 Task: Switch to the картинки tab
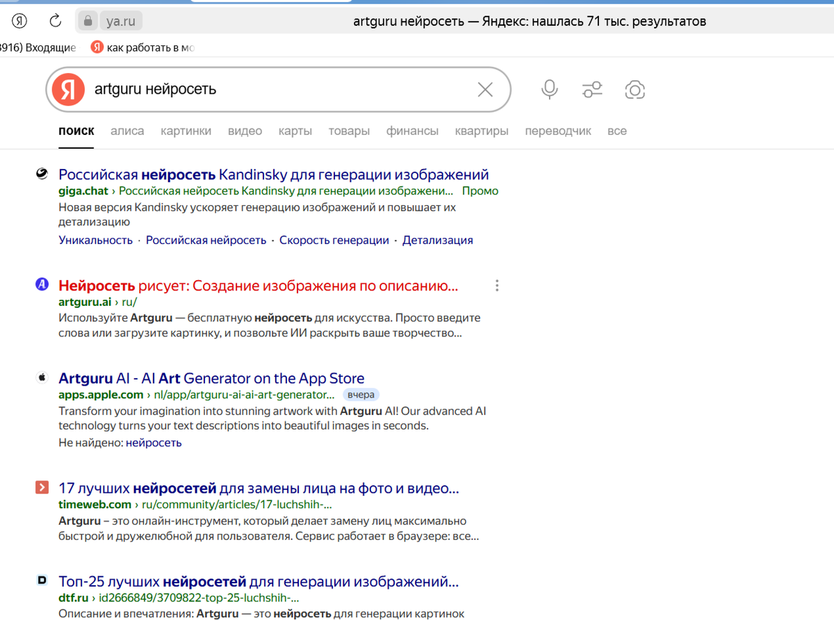pyautogui.click(x=186, y=131)
